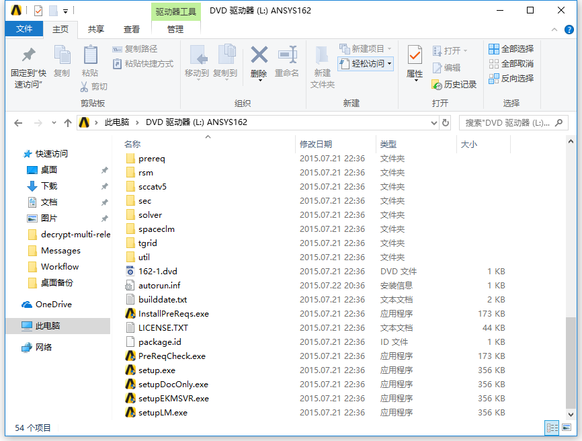582x441 pixels.
Task: Open the Quick Access Toolbar customize dropdown
Action: 65,11
